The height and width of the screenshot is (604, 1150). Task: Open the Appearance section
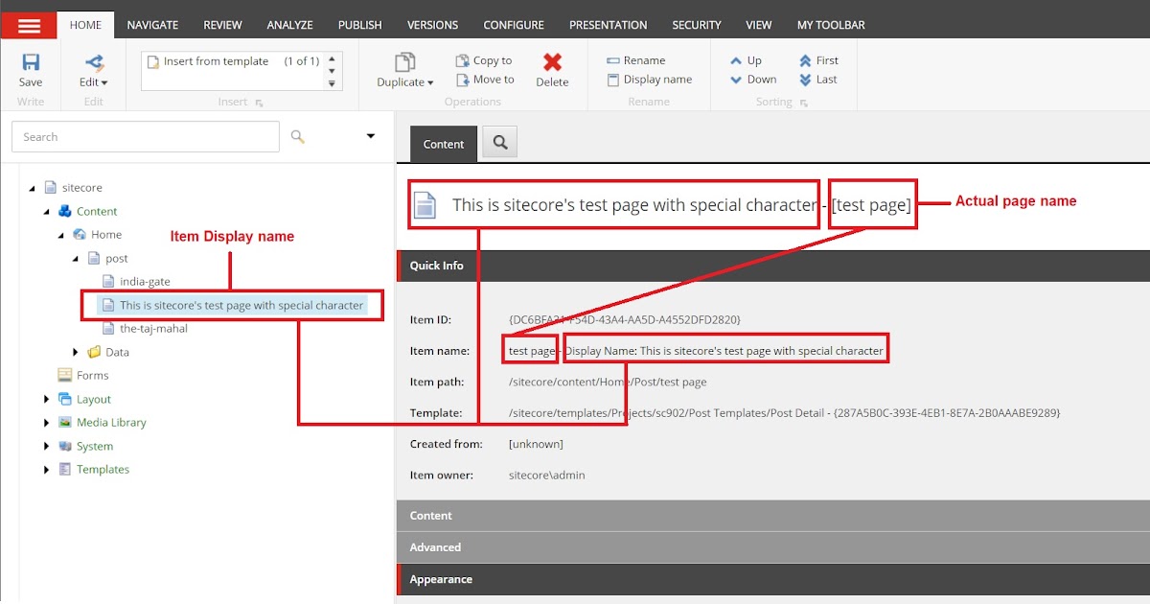441,579
